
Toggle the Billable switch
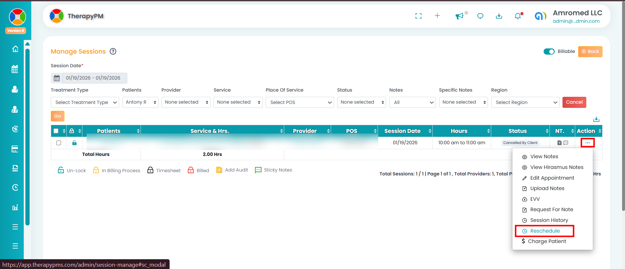point(549,51)
